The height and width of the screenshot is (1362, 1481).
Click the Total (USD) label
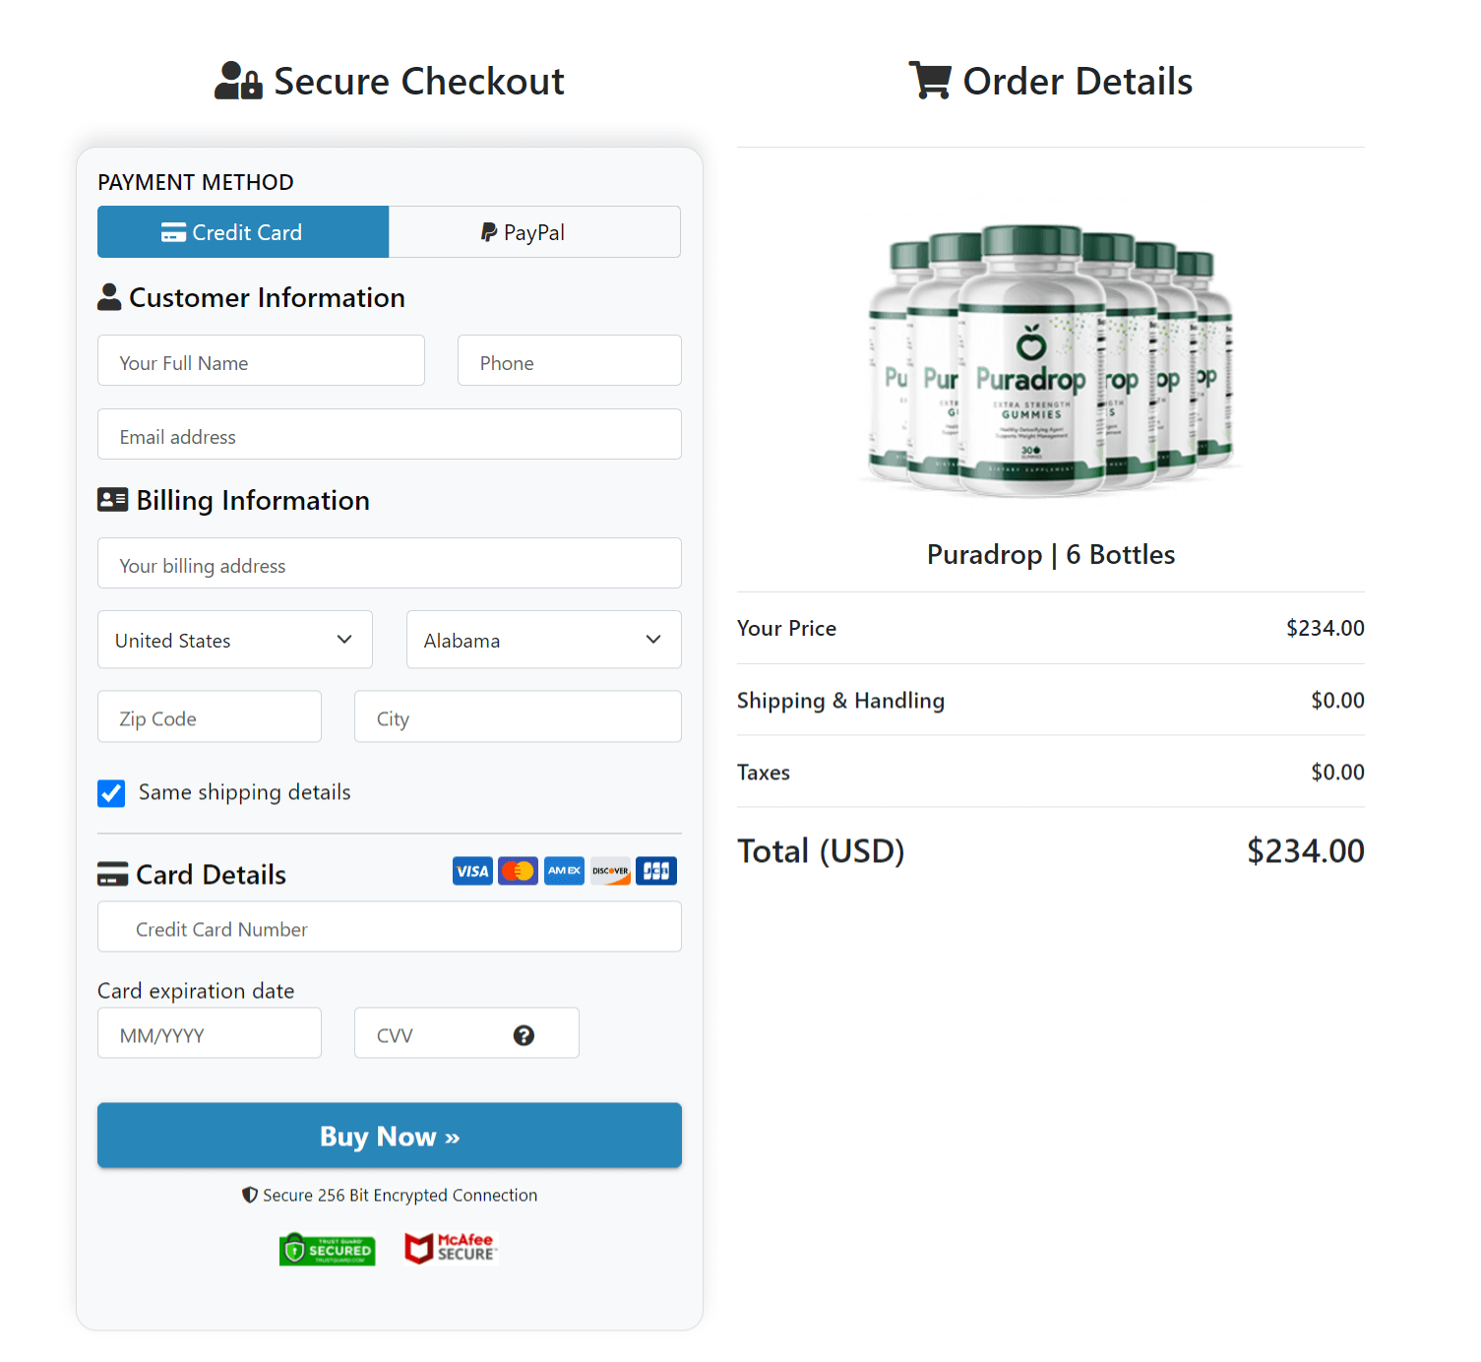[x=821, y=851]
